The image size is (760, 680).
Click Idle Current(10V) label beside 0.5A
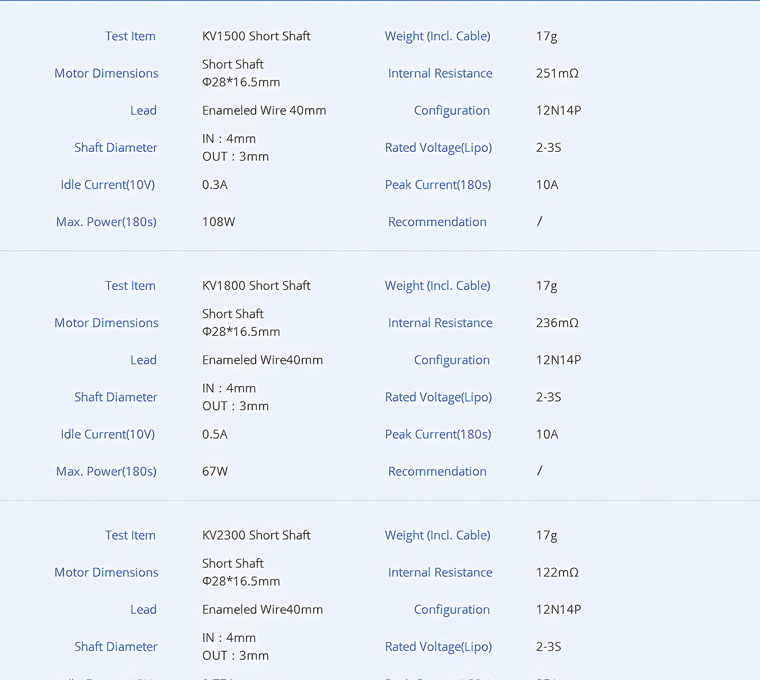click(108, 435)
